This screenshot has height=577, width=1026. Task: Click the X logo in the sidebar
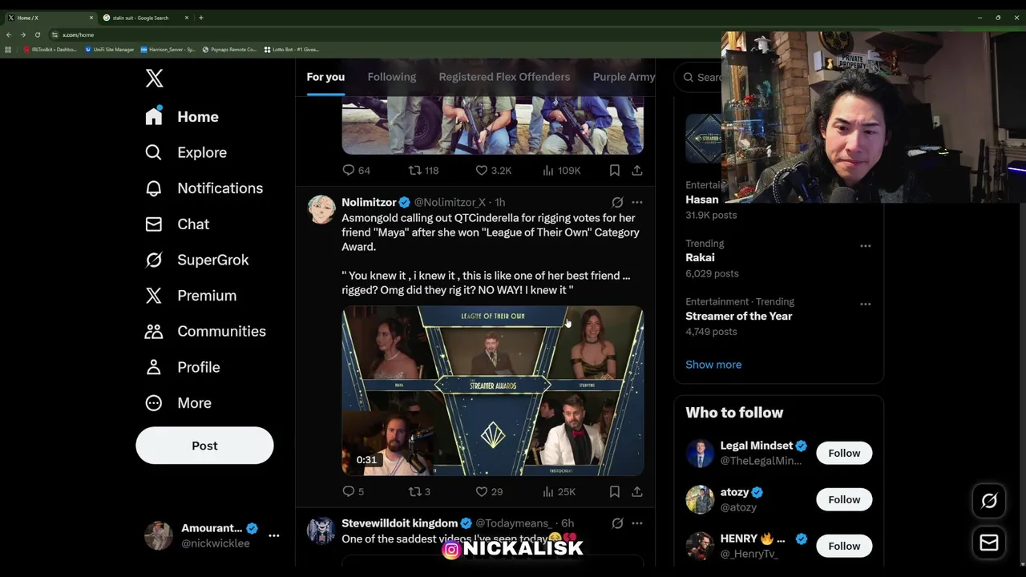[154, 78]
